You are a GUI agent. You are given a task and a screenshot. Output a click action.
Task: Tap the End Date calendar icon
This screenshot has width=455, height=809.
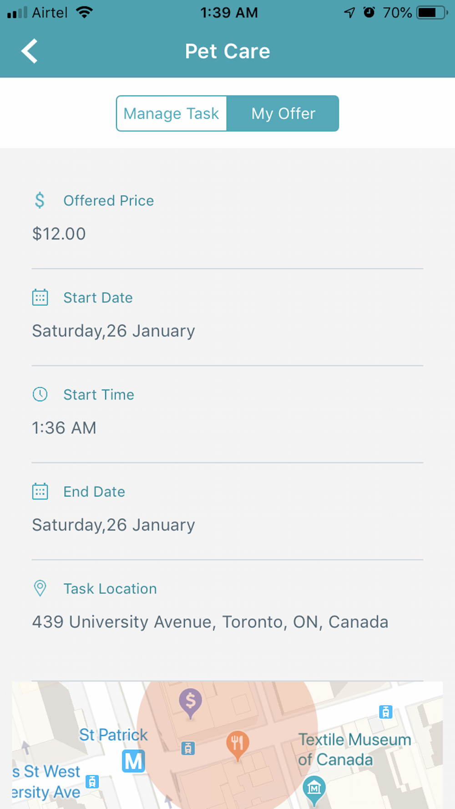click(40, 491)
